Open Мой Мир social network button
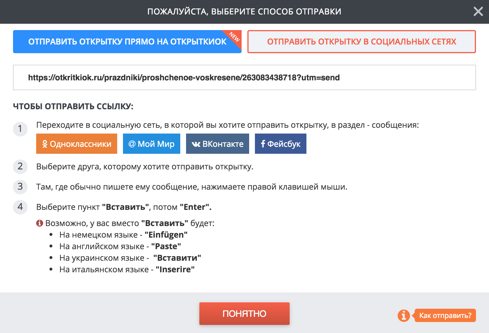489x333 pixels. pos(152,144)
